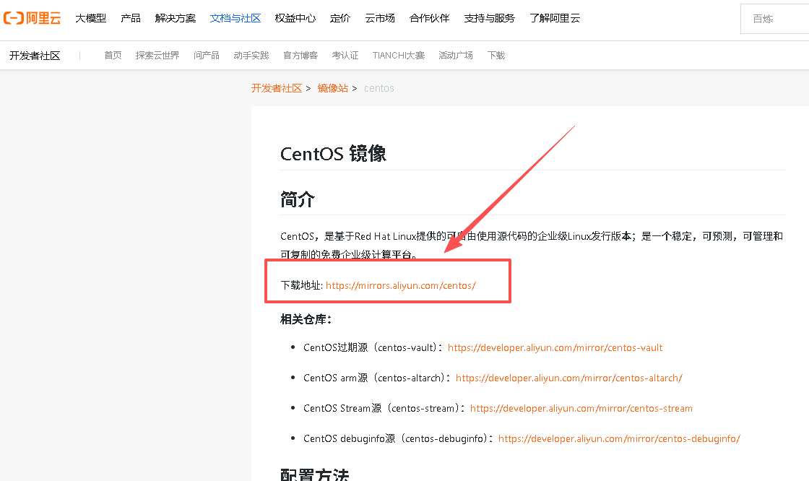
Task: Click the centos breadcrumb text
Action: [x=378, y=88]
